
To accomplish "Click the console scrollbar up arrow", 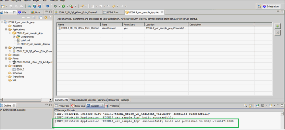I will [282, 114].
